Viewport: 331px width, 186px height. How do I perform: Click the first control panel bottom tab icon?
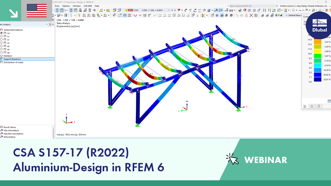click(x=305, y=106)
